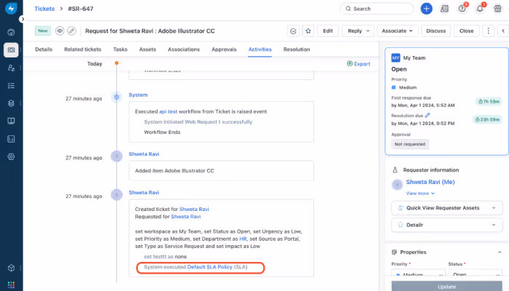Select the Activities tab
This screenshot has width=509, height=291.
(x=260, y=49)
